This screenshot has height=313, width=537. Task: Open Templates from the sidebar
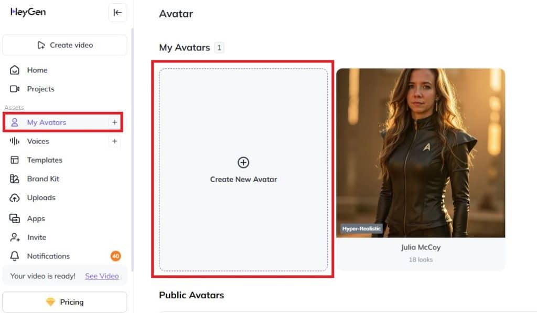[x=45, y=160]
